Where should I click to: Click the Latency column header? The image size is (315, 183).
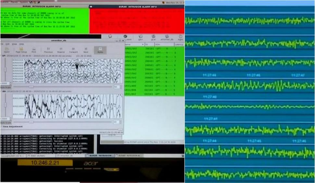(x=179, y=44)
